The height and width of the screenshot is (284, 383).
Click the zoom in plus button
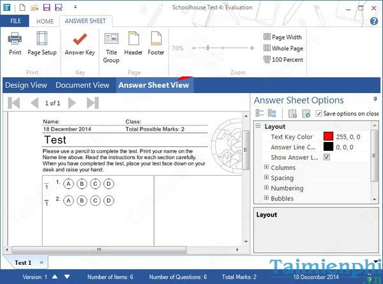(x=252, y=48)
